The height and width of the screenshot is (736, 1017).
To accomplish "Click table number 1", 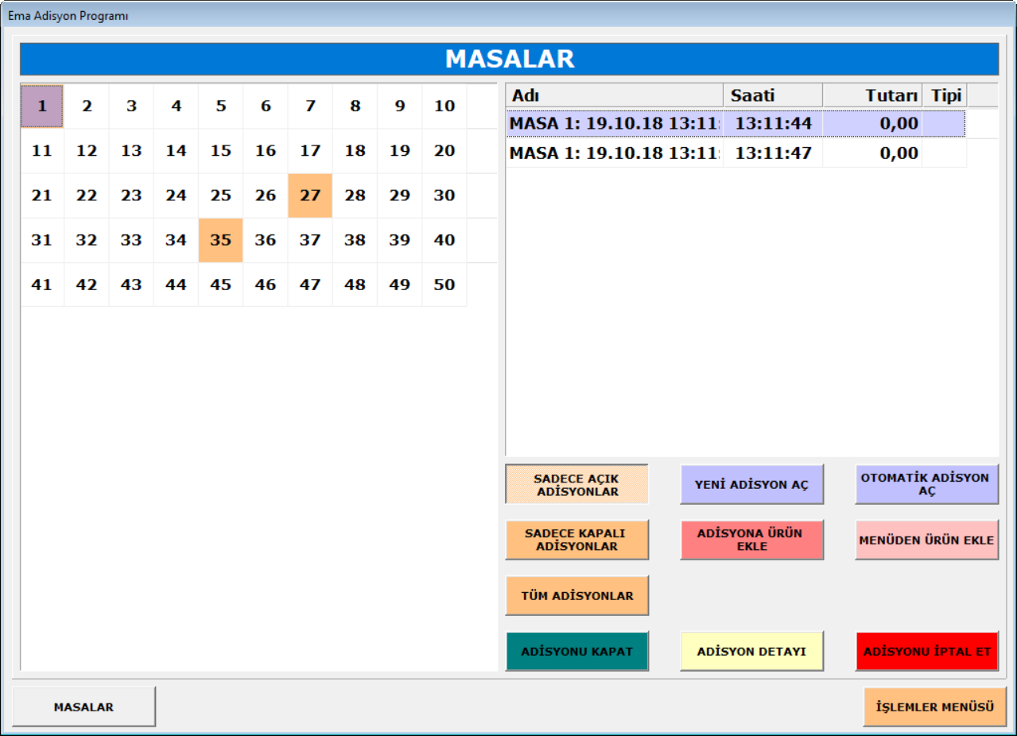I will [42, 107].
